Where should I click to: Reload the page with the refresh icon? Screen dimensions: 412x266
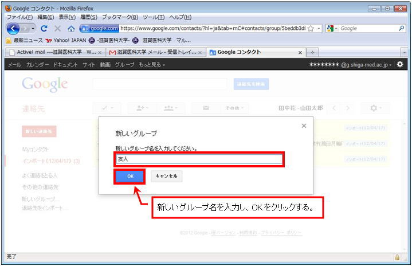[x=44, y=29]
